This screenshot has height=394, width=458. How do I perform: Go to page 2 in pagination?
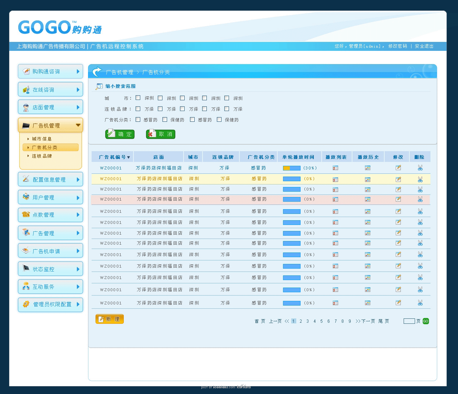coord(301,321)
